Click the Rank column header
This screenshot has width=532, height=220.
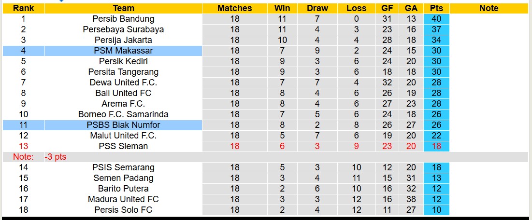click(23, 8)
